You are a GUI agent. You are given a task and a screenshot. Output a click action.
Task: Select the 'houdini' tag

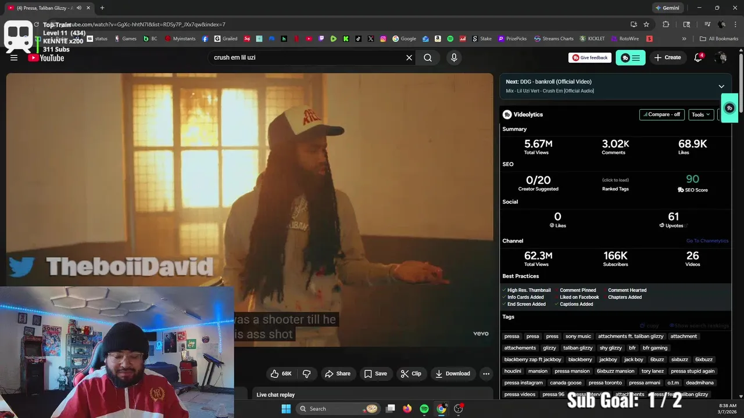tap(512, 371)
